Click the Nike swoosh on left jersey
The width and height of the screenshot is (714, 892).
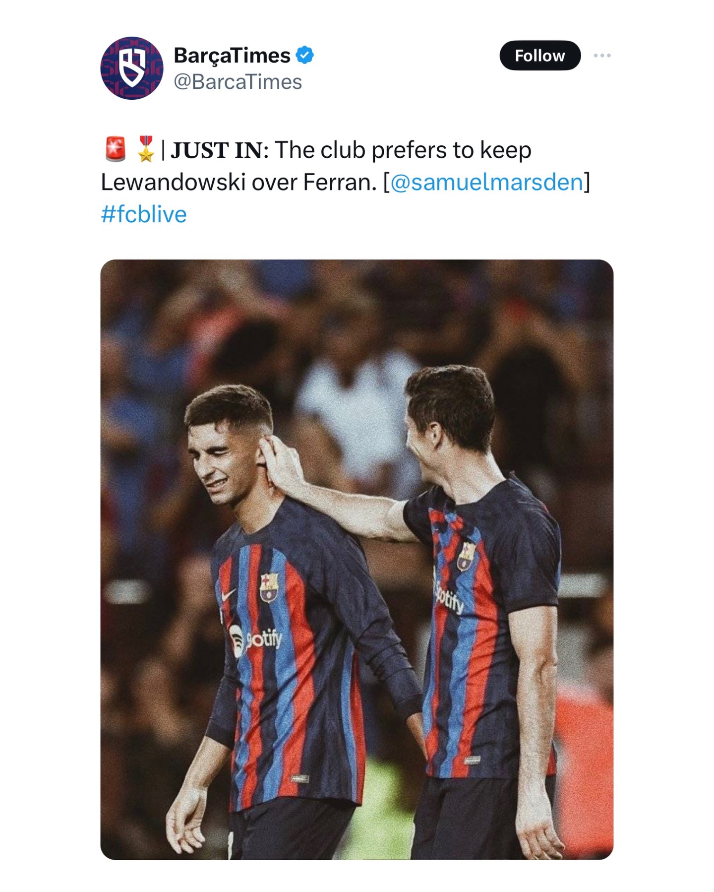point(228,596)
